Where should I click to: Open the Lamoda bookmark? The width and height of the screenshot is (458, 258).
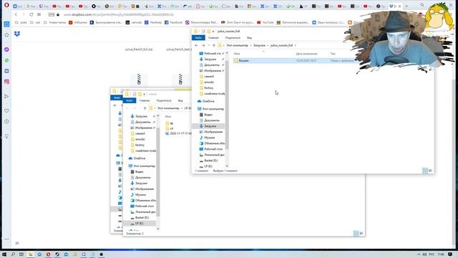(134, 22)
